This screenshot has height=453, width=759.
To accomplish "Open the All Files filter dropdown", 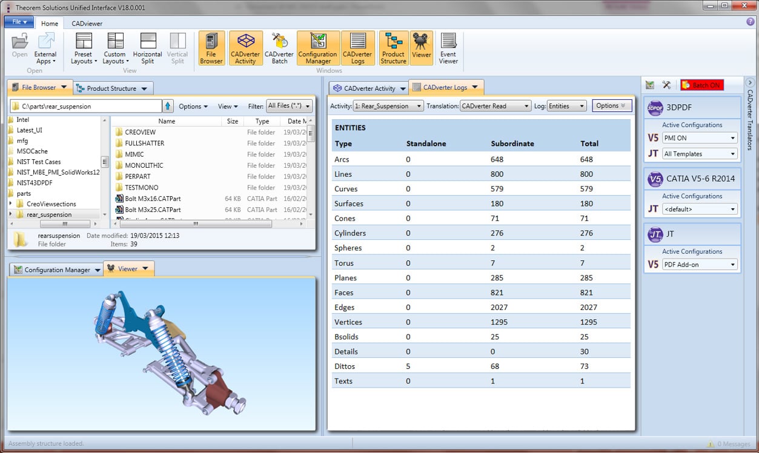I will point(290,106).
